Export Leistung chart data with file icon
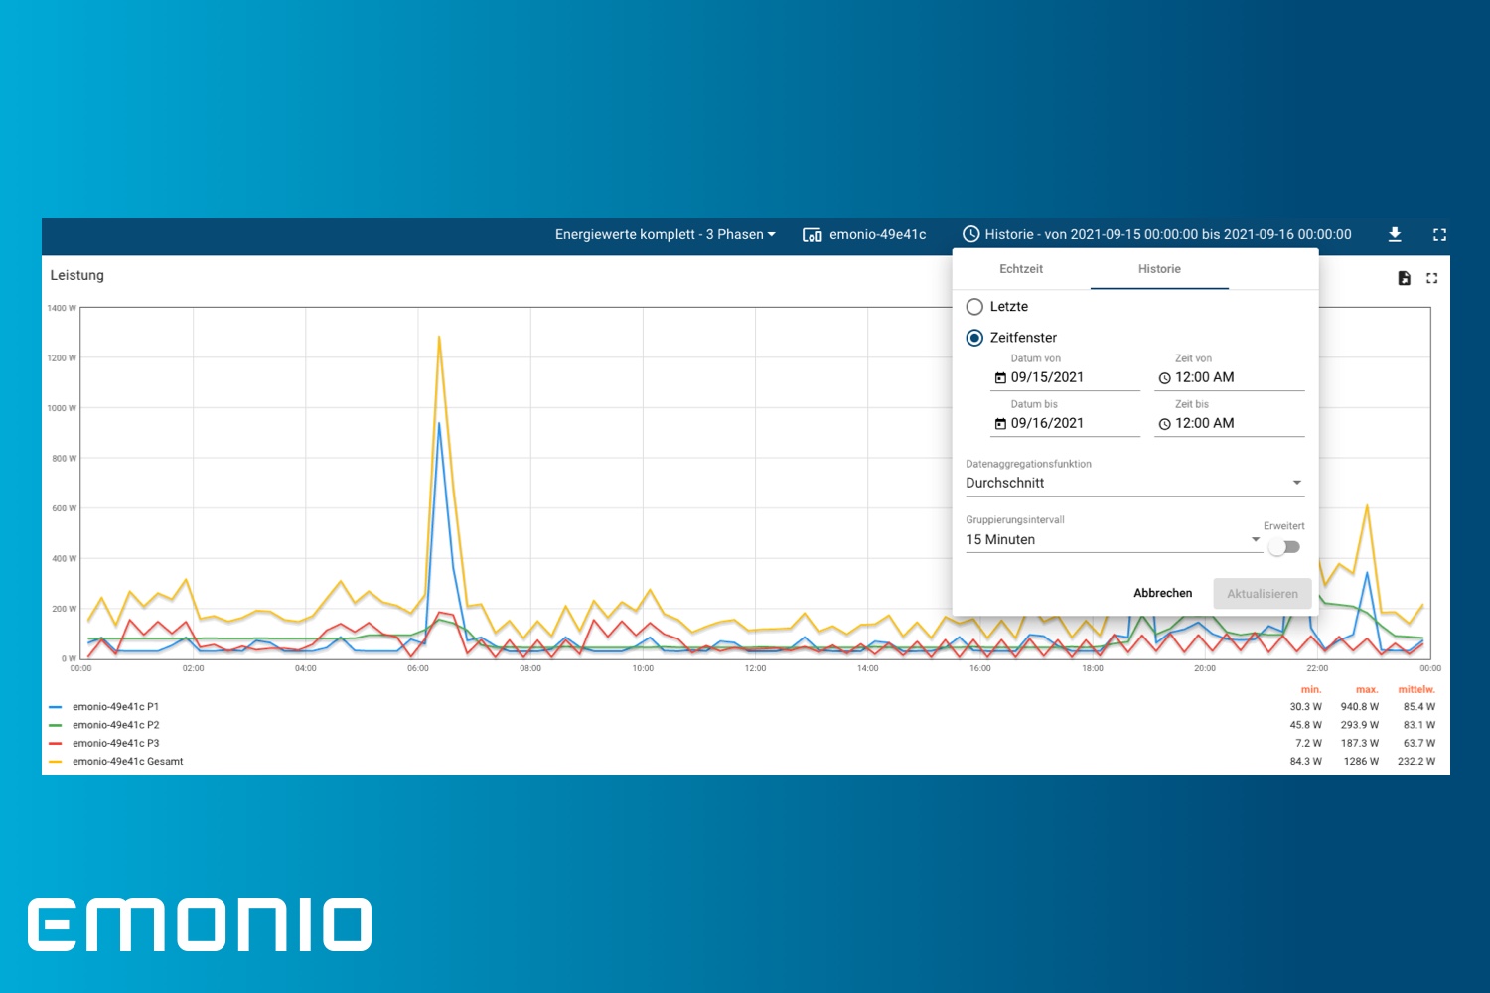The width and height of the screenshot is (1490, 993). coord(1405,278)
